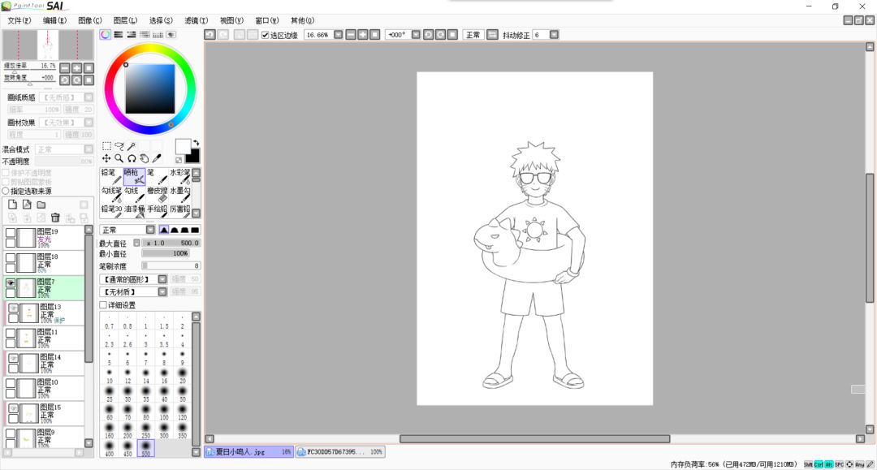Show 图层19 via its visibility box

click(x=11, y=232)
